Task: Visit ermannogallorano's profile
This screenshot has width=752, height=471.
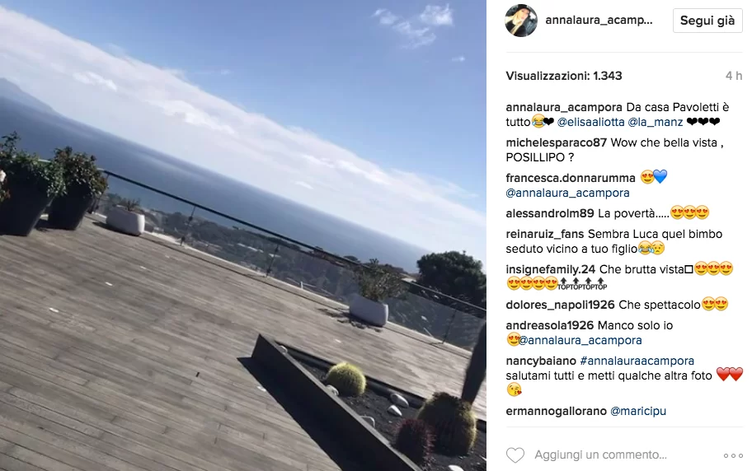Action: [x=557, y=411]
